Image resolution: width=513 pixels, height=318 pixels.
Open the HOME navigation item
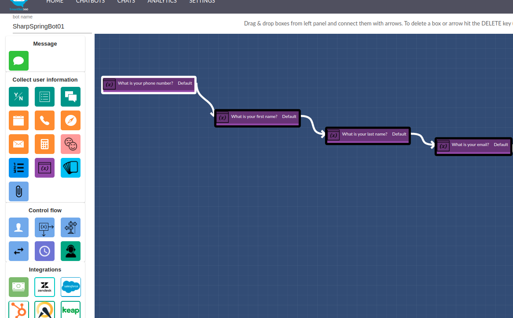[55, 2]
